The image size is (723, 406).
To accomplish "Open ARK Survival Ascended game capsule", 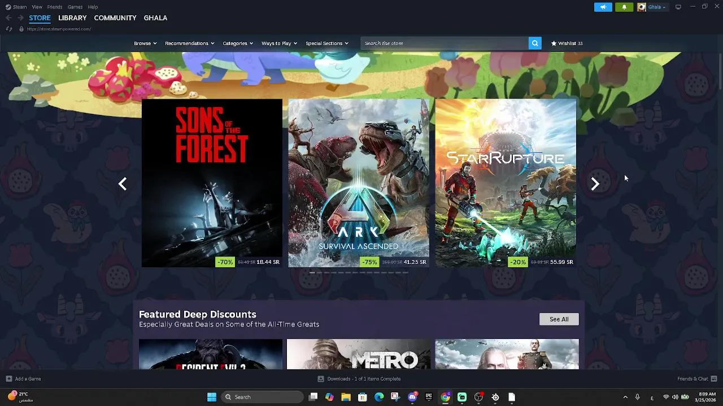I will click(359, 183).
